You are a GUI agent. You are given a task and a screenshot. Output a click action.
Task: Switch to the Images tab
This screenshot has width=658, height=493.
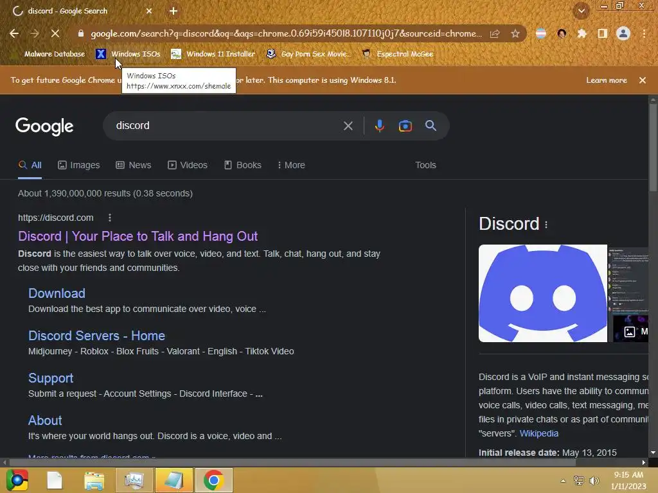tap(79, 165)
